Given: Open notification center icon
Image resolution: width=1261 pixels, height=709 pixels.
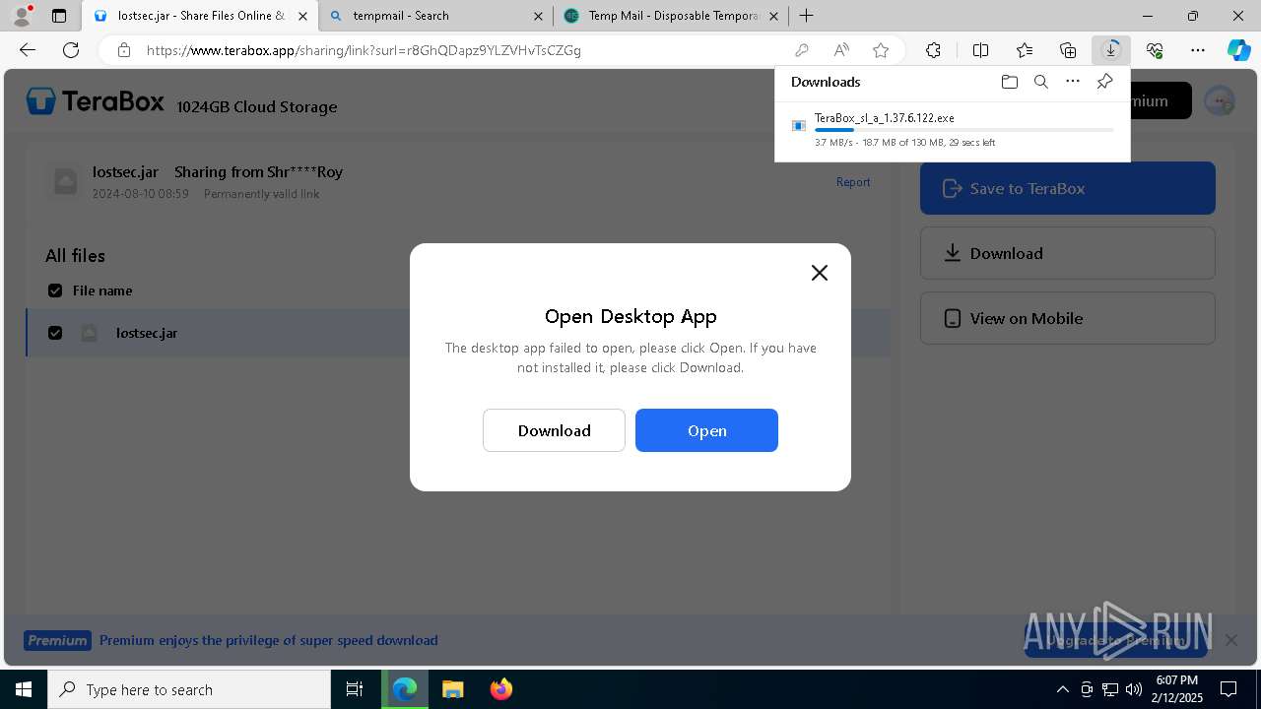Looking at the screenshot, I should pyautogui.click(x=1228, y=689).
